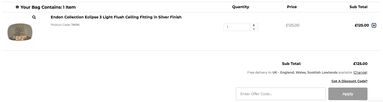
Task: Click the magnifier zoom icon above product image
Action: pyautogui.click(x=34, y=17)
